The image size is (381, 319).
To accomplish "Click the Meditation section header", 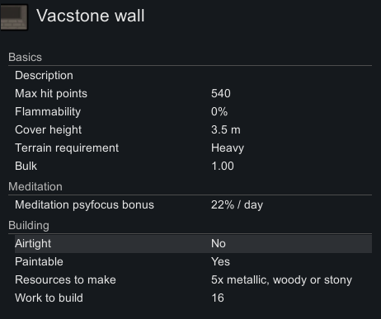I will pyautogui.click(x=35, y=186).
